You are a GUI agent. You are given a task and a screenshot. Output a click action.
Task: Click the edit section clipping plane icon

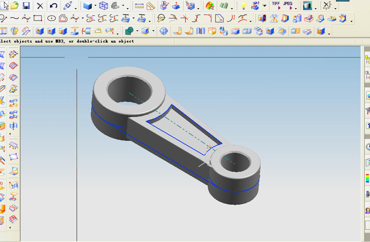(255, 6)
